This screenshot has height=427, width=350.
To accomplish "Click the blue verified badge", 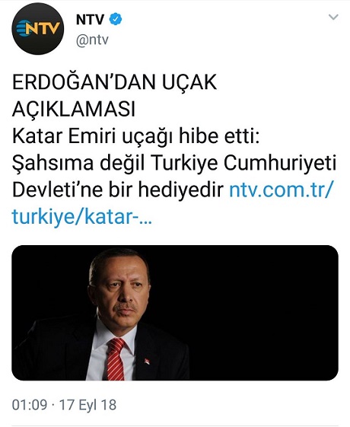I will tap(116, 19).
